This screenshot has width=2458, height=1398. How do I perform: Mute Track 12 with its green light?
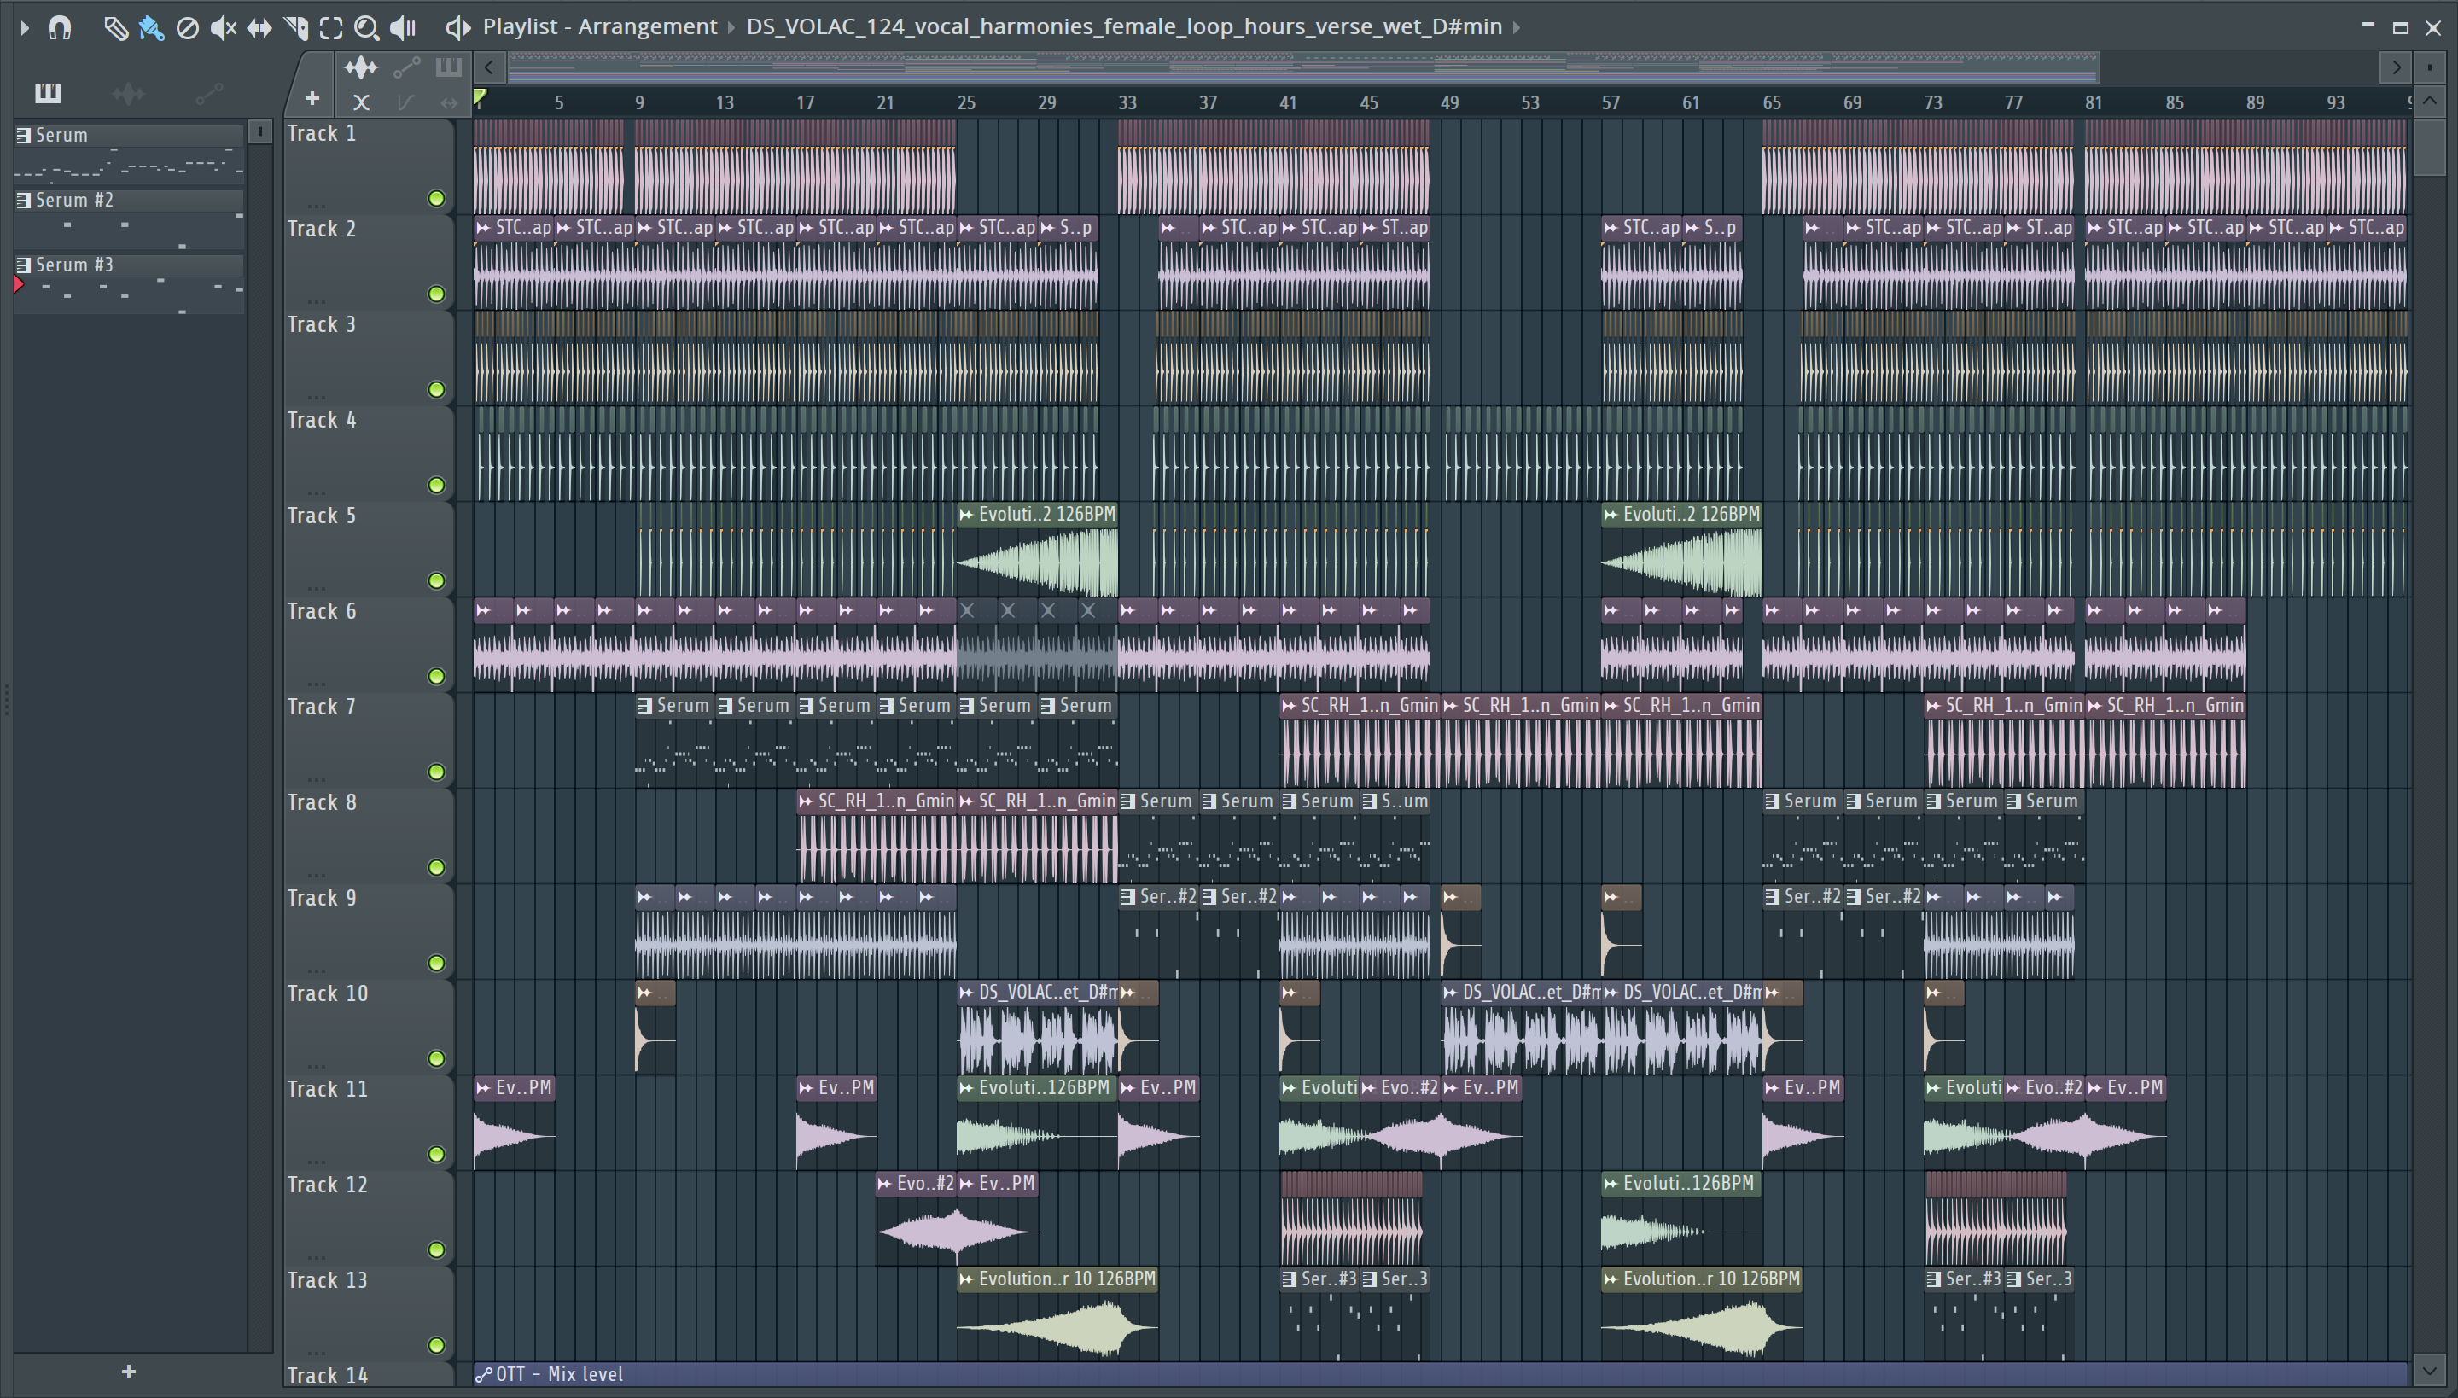(x=437, y=1250)
